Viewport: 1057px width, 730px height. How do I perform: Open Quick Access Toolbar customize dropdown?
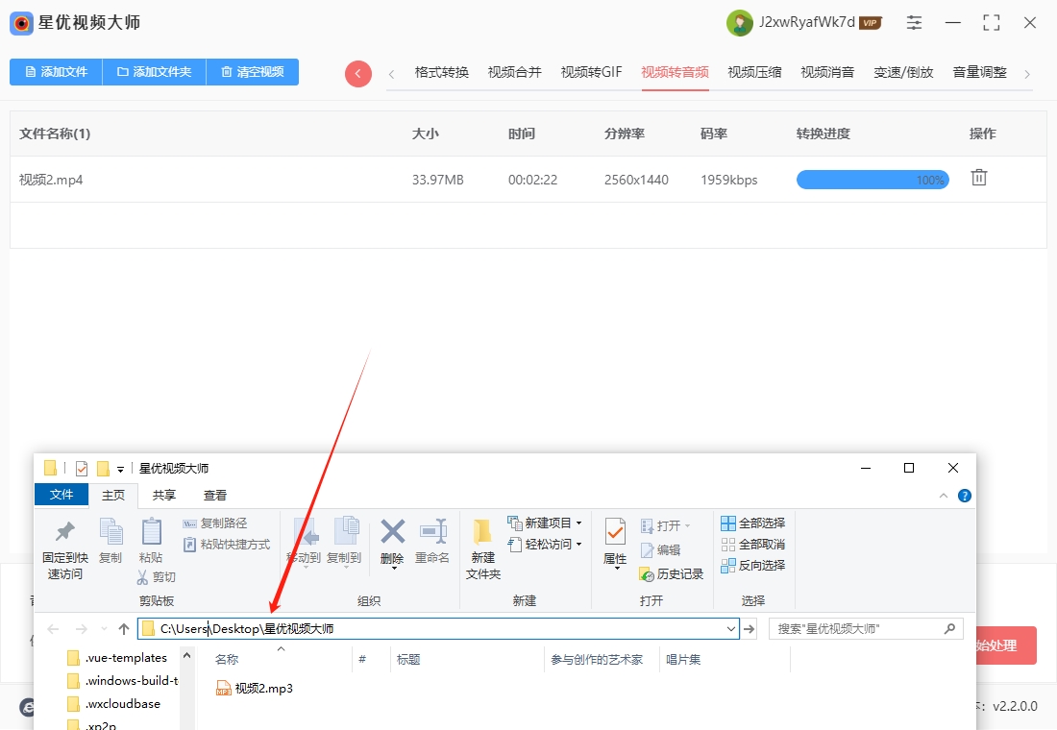tap(120, 469)
